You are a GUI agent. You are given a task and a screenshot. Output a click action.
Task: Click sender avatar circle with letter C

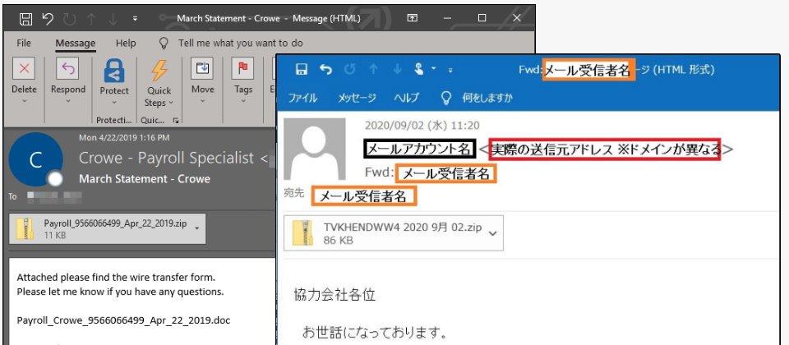pyautogui.click(x=35, y=160)
